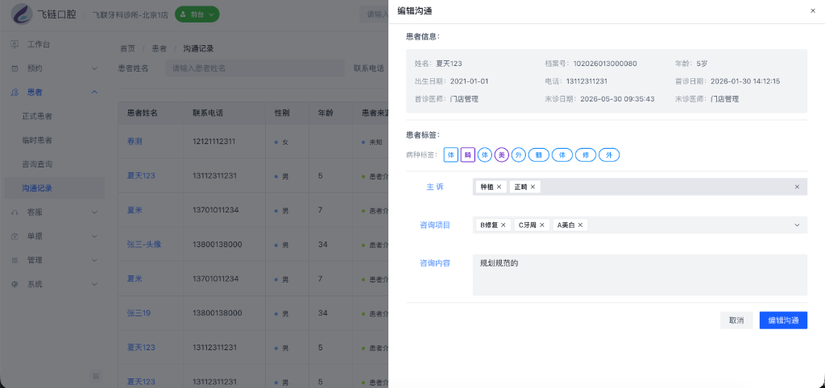Viewport: 825px width, 388px height.
Task: Click the 系统 gear icon in sidebar
Action: point(15,284)
